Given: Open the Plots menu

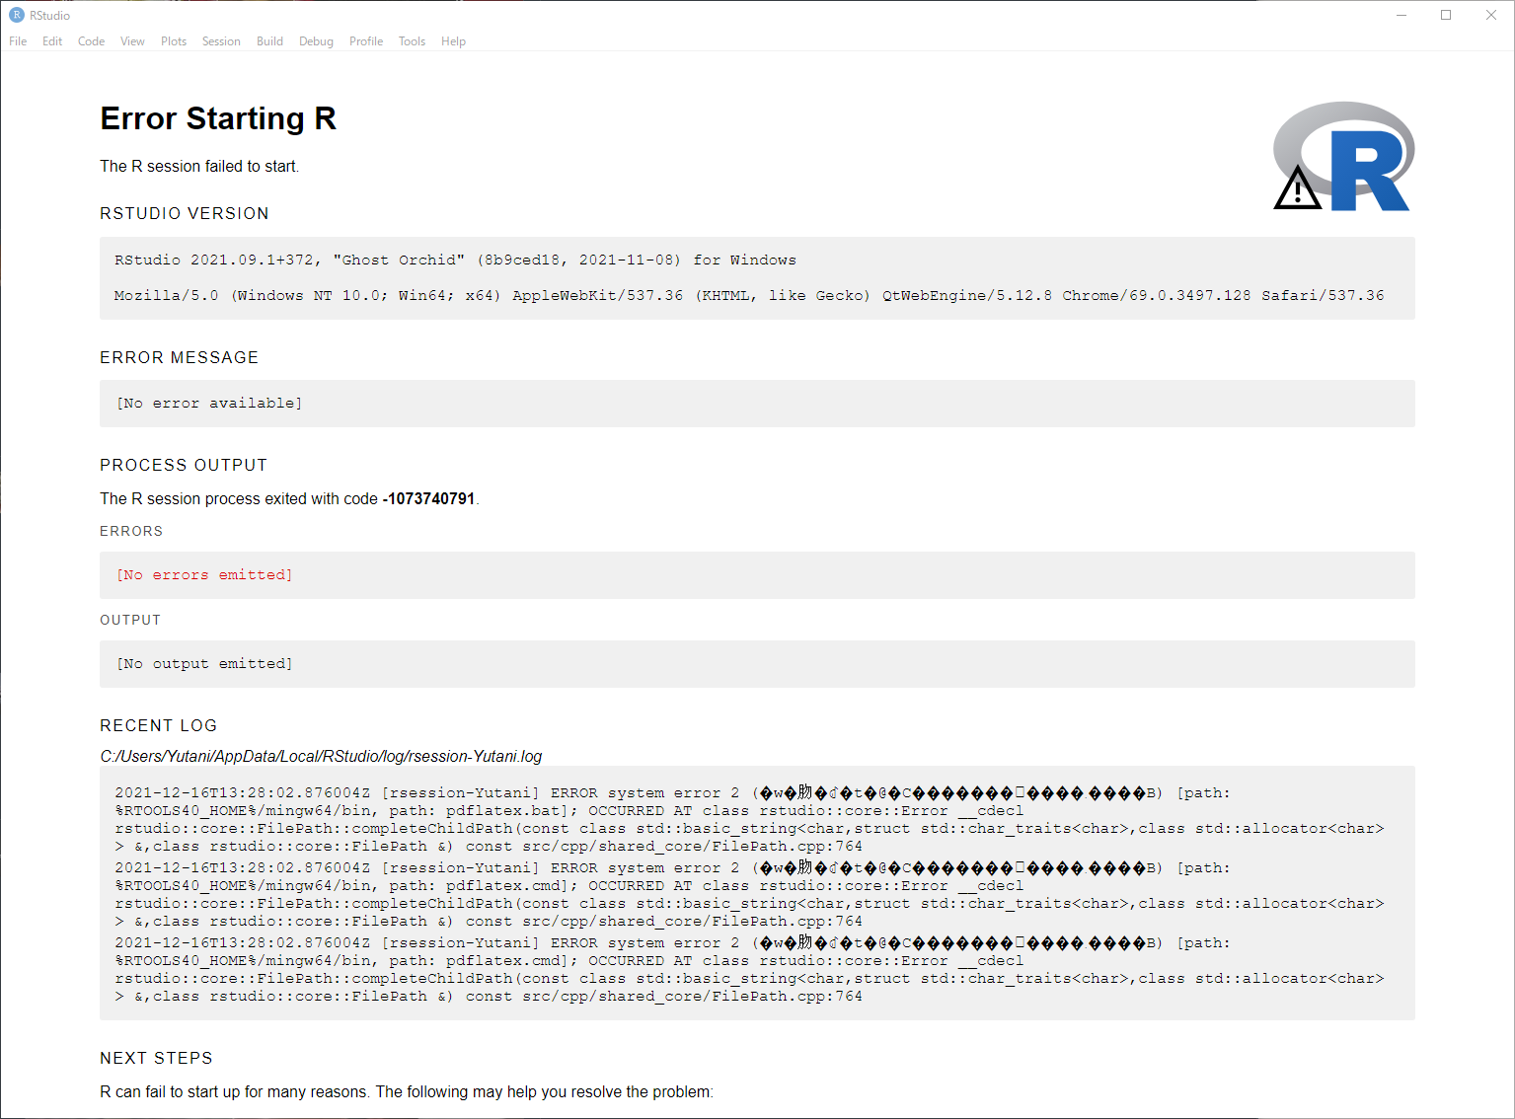Looking at the screenshot, I should point(173,41).
